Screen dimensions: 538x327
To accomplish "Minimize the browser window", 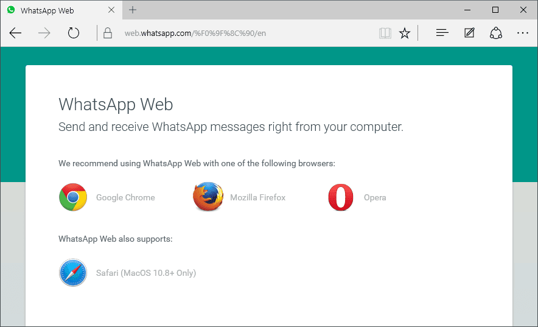I will 467,10.
